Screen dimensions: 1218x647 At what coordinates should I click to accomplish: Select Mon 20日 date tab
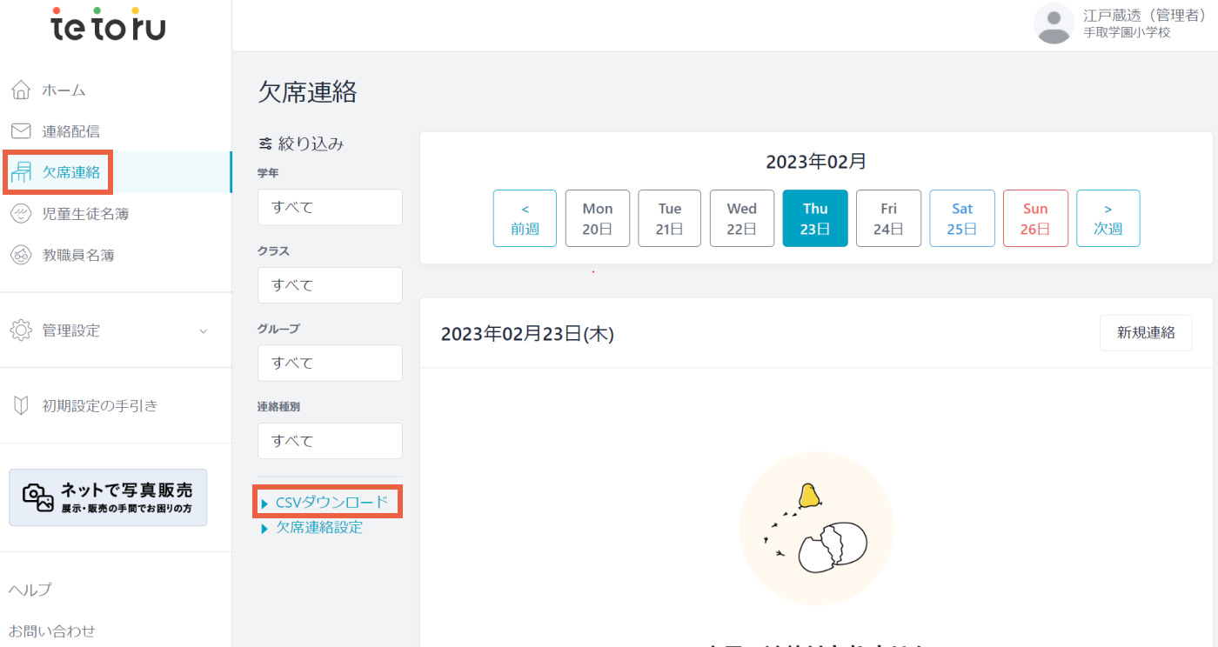[598, 218]
